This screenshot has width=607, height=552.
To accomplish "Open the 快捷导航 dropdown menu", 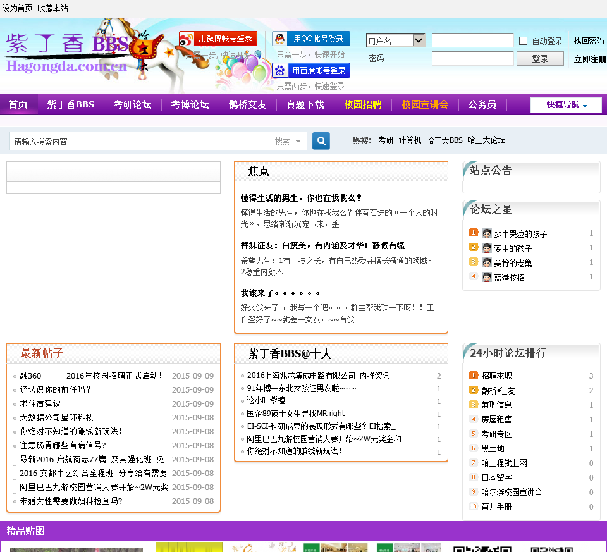I will pyautogui.click(x=567, y=105).
